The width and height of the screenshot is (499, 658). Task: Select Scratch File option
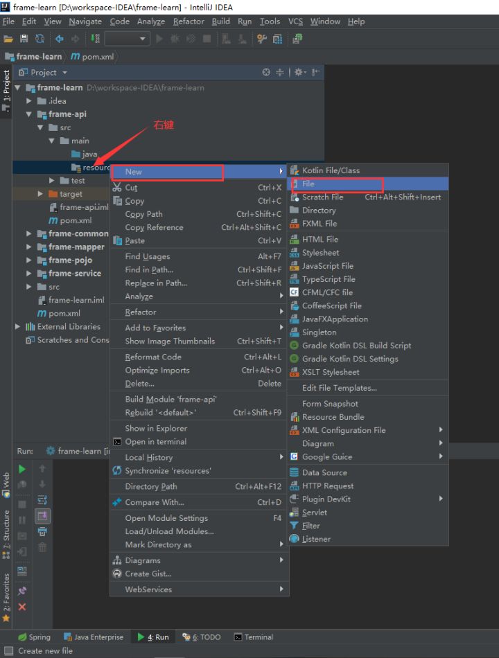click(368, 197)
